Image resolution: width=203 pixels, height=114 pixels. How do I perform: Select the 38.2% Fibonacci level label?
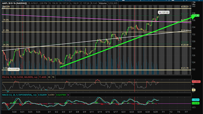(6, 45)
